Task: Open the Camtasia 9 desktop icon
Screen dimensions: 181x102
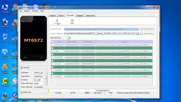Action: pyautogui.click(x=5, y=82)
